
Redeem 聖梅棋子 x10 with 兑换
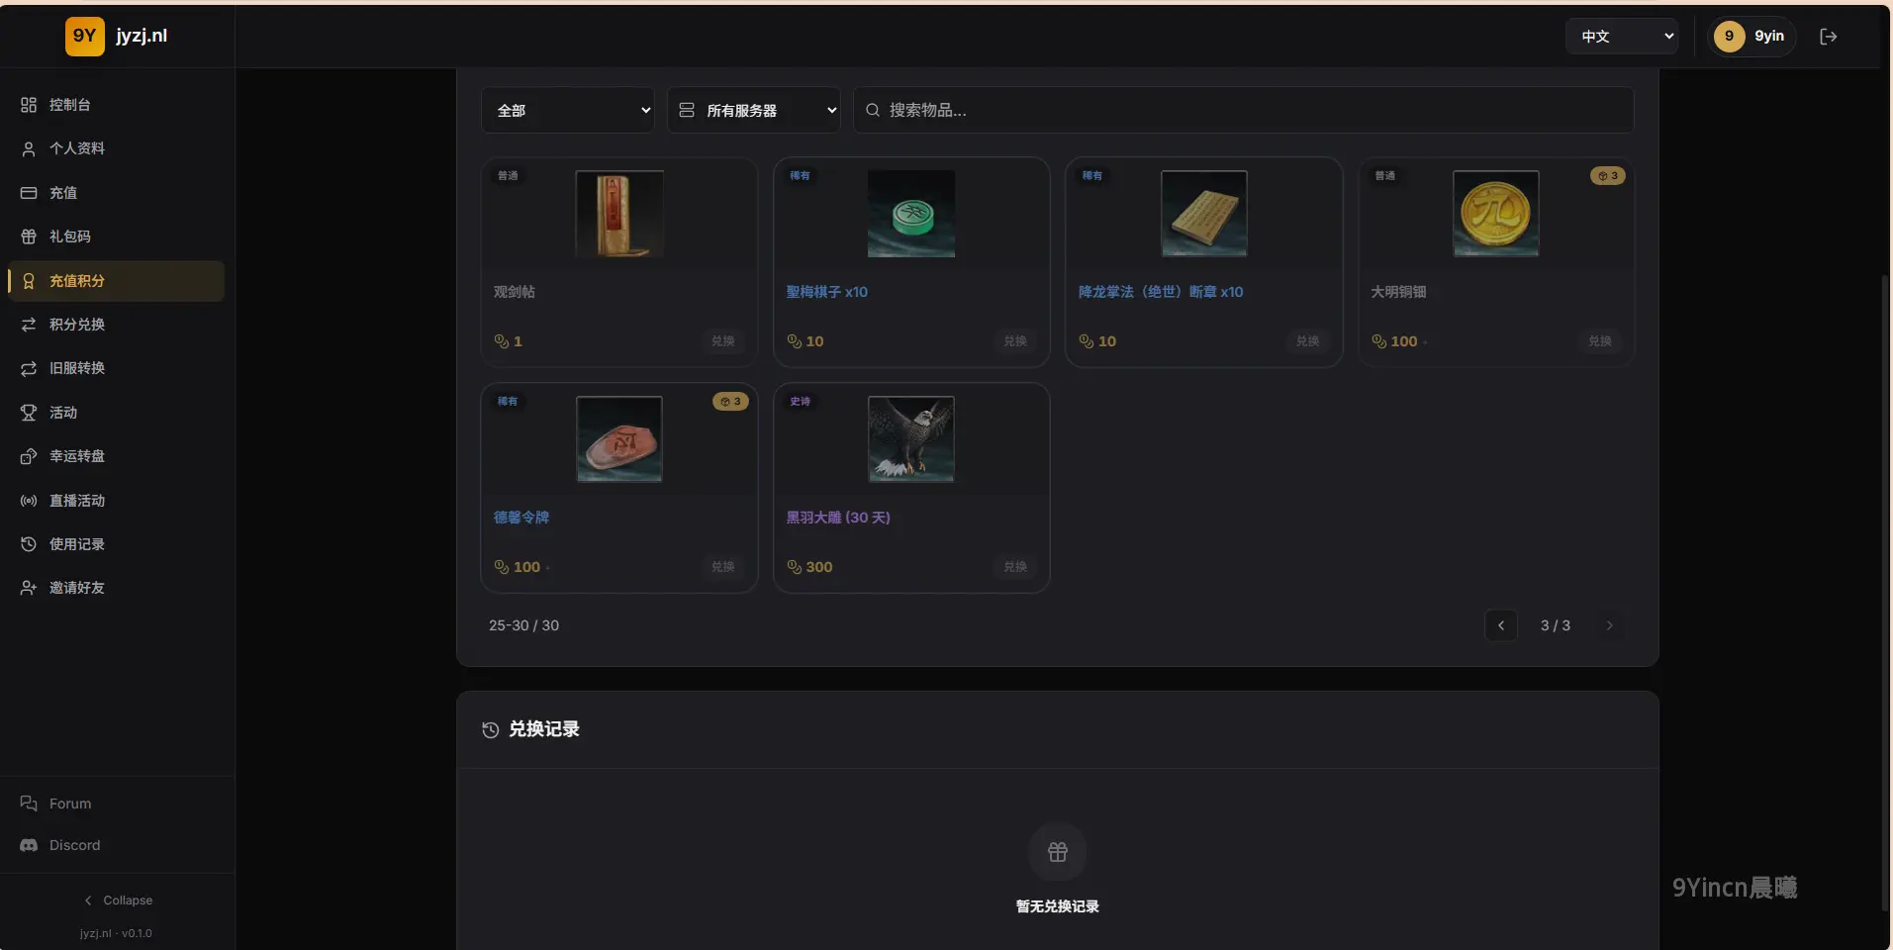tap(1015, 341)
